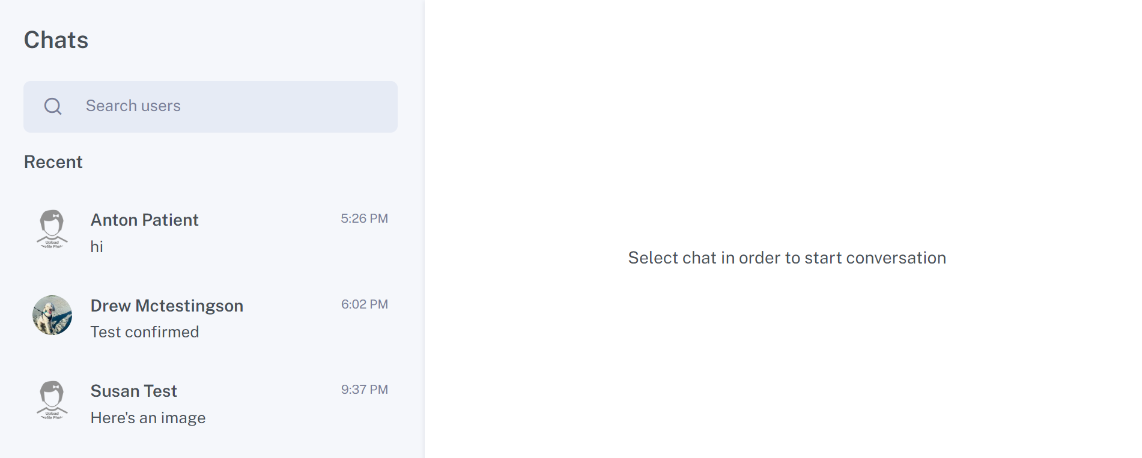Screen dimensions: 1142x458
Task: Open the Drew Mctestingson chat
Action: [210, 318]
